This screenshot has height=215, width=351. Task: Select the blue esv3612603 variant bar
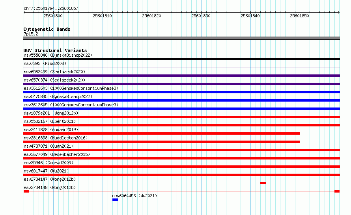coord(181,92)
